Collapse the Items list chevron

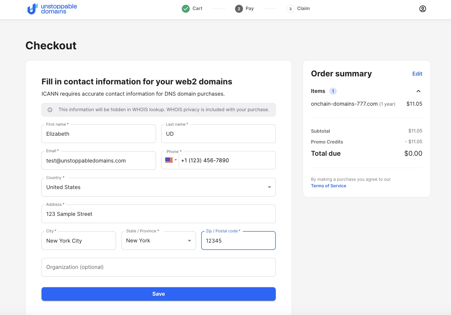[418, 91]
